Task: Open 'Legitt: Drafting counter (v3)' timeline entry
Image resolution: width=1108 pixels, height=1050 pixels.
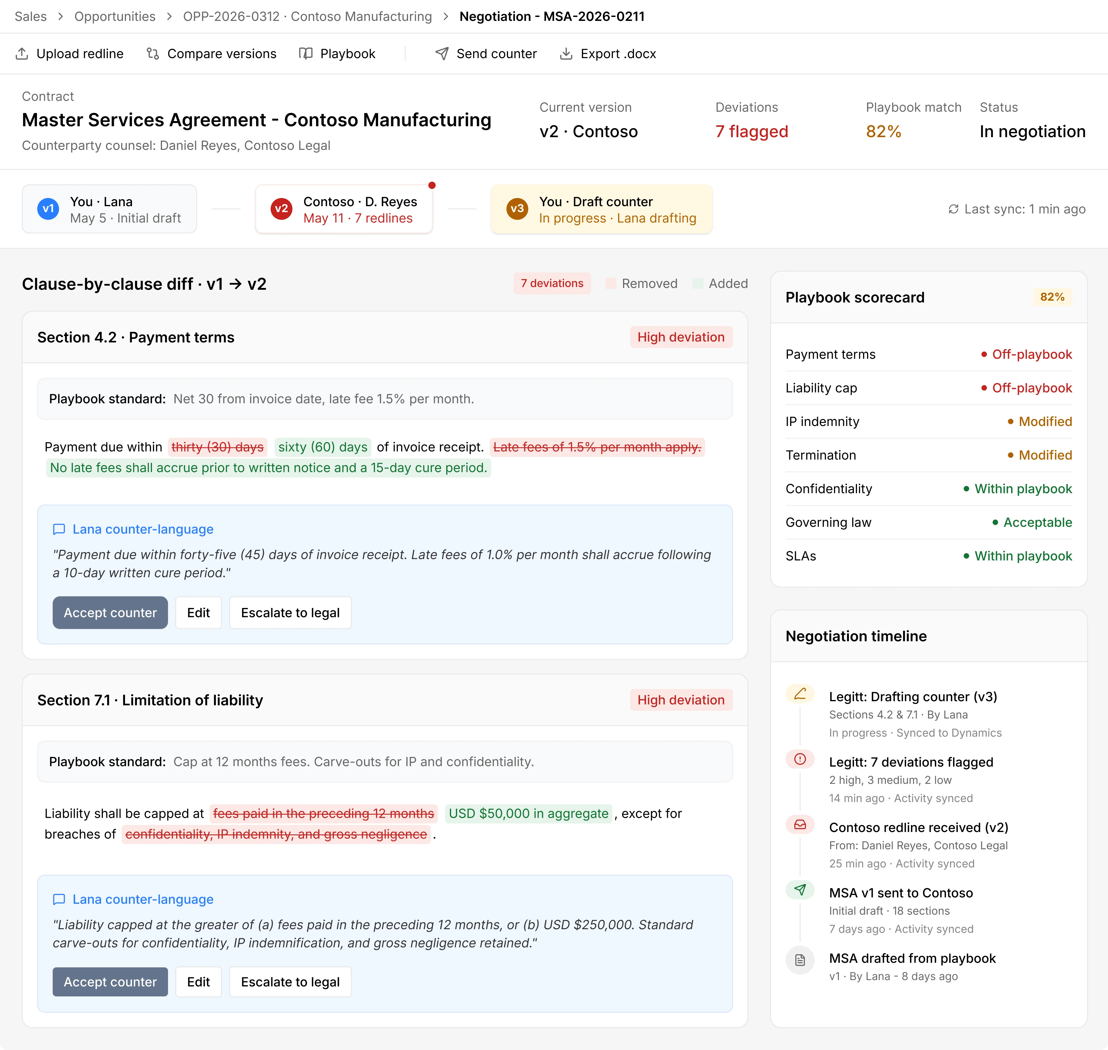Action: (913, 697)
